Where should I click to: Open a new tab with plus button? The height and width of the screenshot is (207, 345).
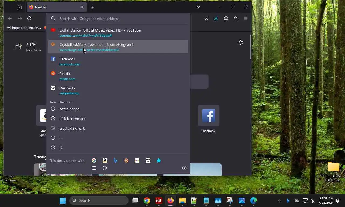[x=92, y=7]
